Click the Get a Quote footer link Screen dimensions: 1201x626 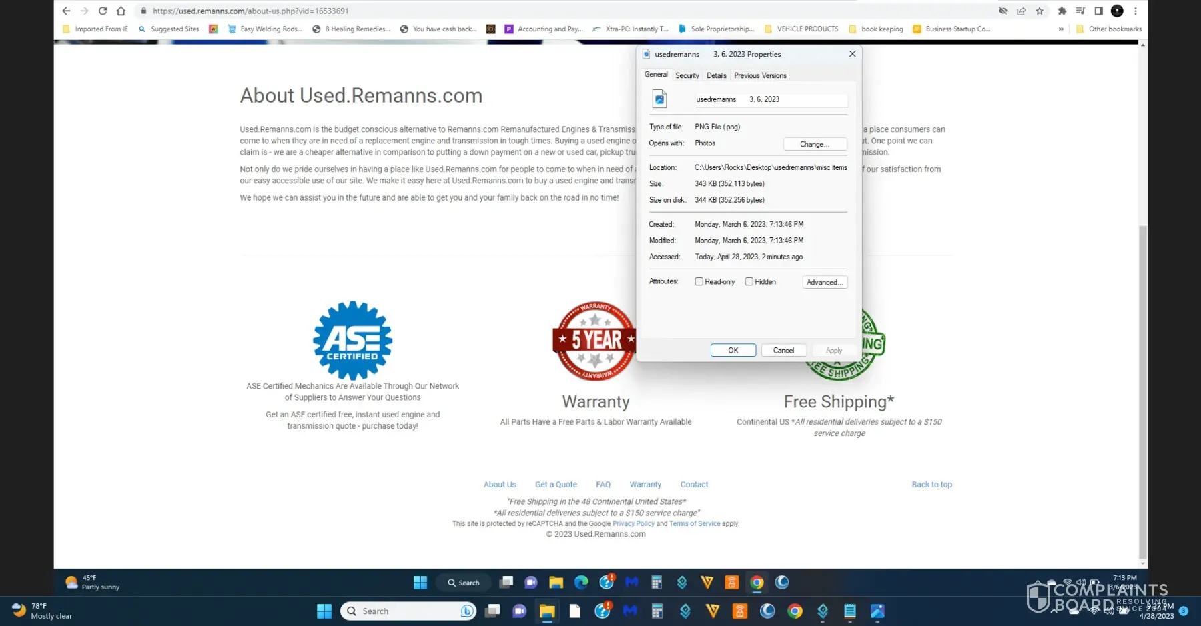[x=556, y=485]
